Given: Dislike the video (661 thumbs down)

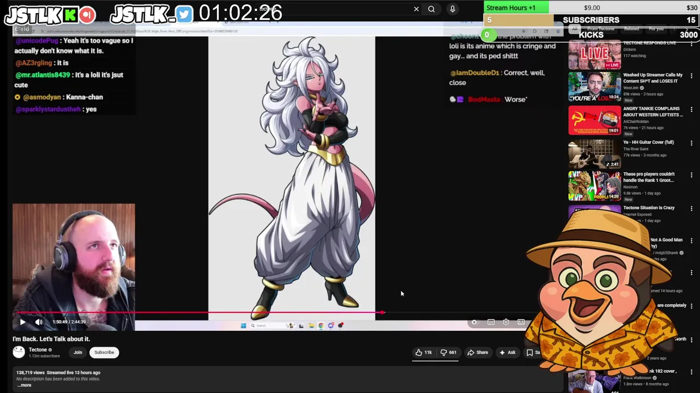Looking at the screenshot, I should 448,353.
